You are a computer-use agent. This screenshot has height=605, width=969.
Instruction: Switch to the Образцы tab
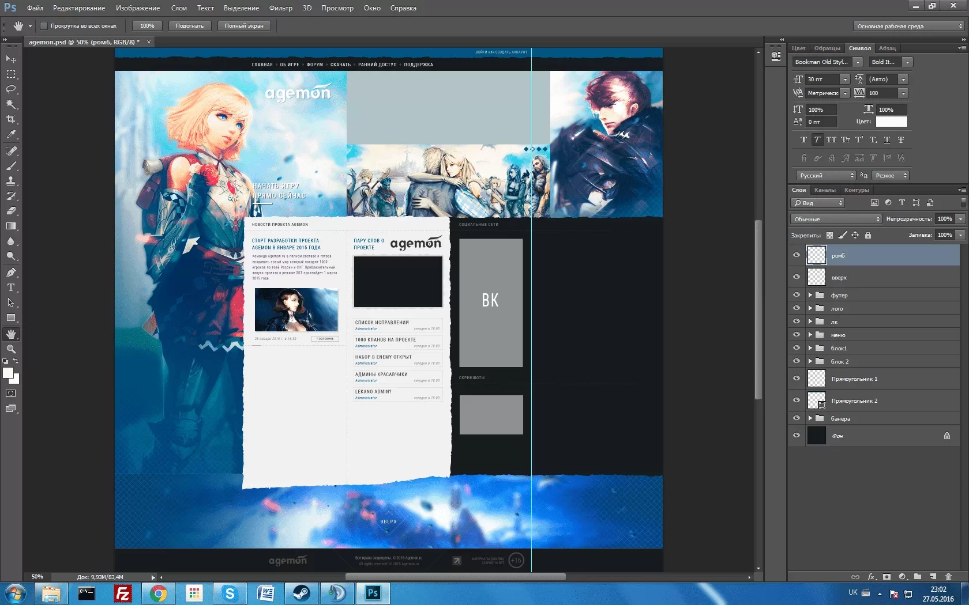click(x=827, y=48)
